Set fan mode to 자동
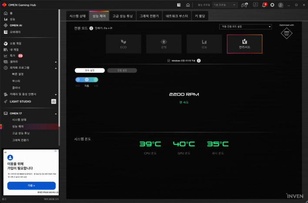The height and width of the screenshot is (203, 308). (87, 80)
